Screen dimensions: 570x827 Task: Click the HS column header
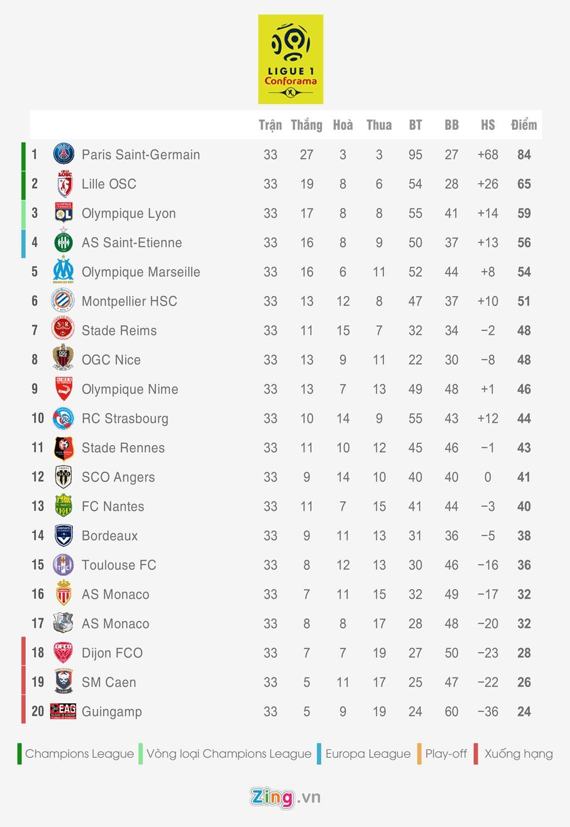coord(488,125)
